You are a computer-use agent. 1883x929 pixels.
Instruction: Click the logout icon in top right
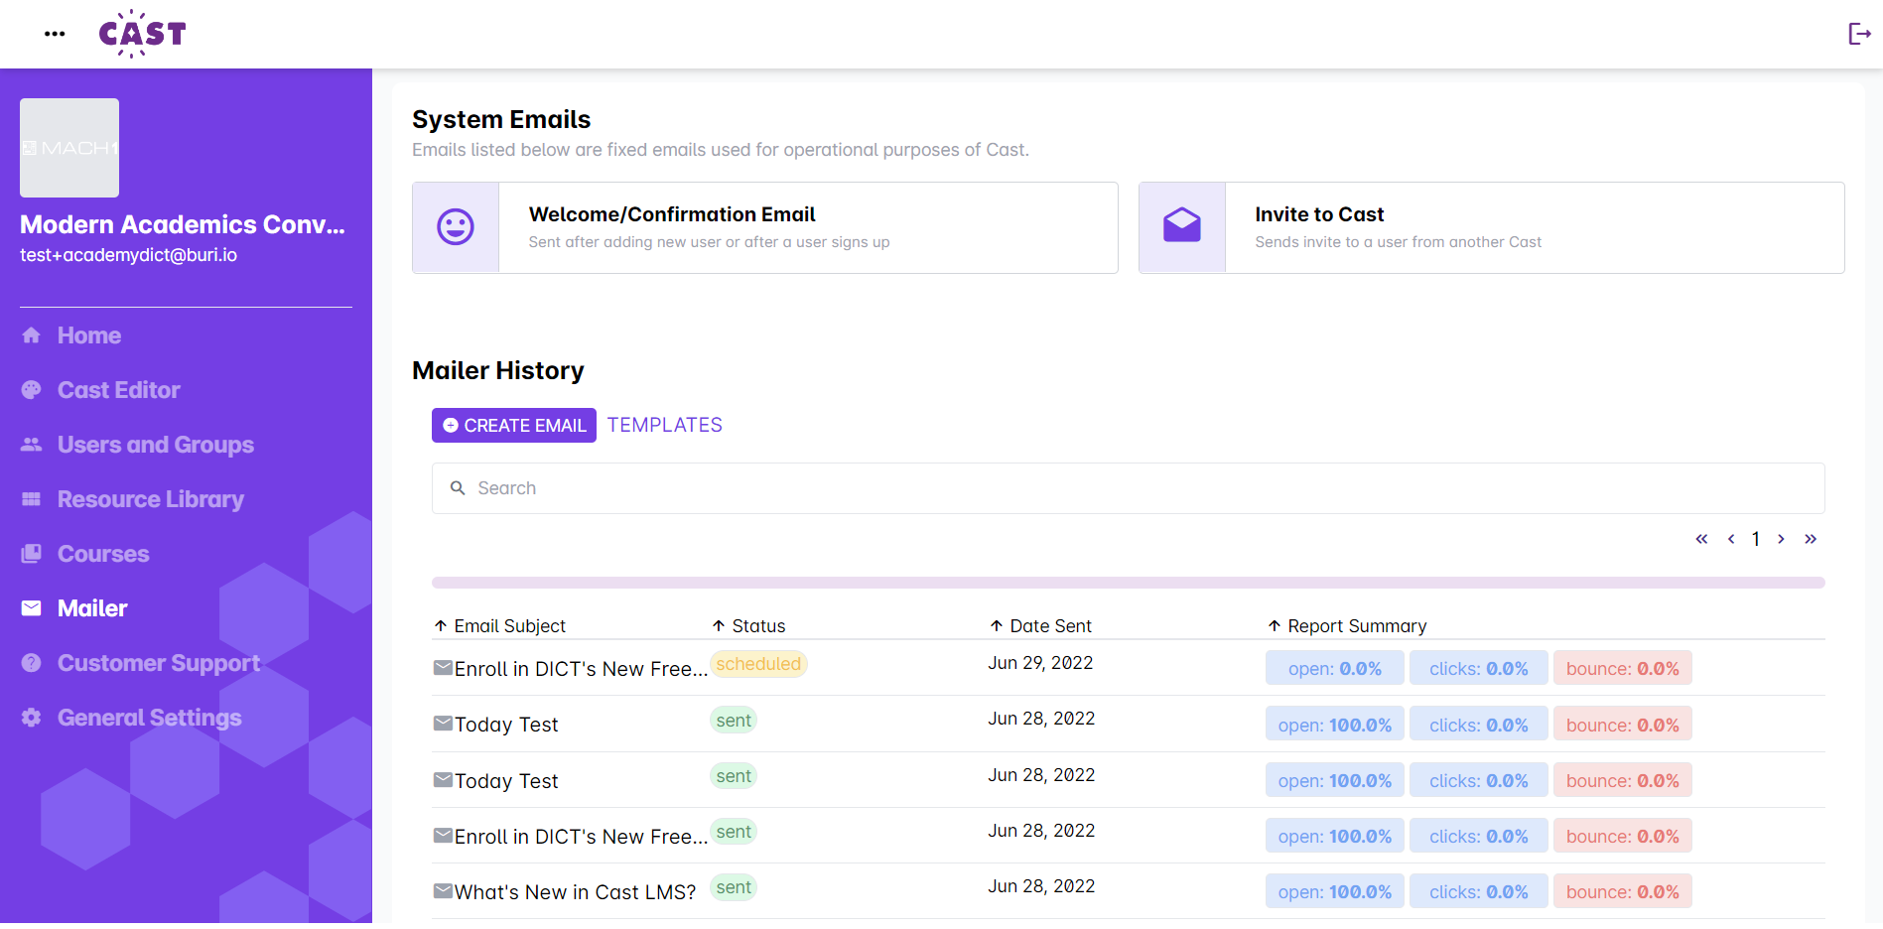1858,34
